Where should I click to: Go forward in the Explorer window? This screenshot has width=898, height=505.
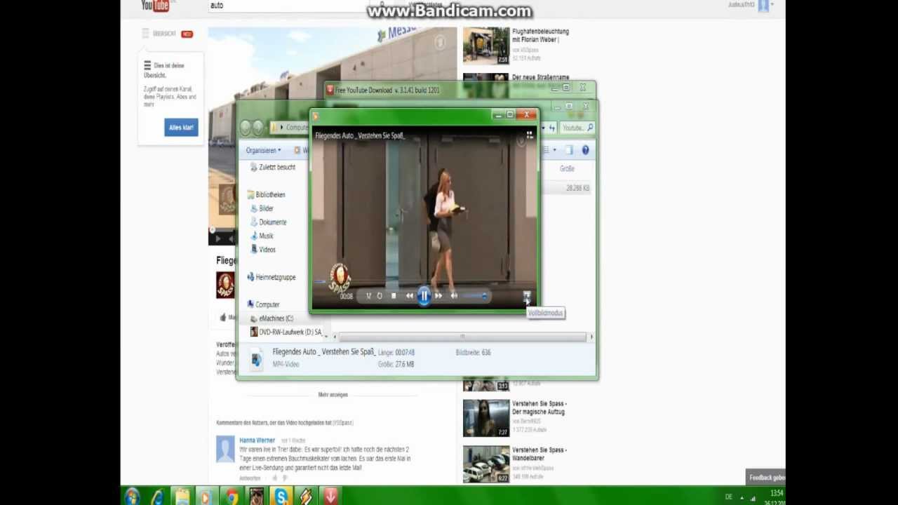(x=258, y=128)
